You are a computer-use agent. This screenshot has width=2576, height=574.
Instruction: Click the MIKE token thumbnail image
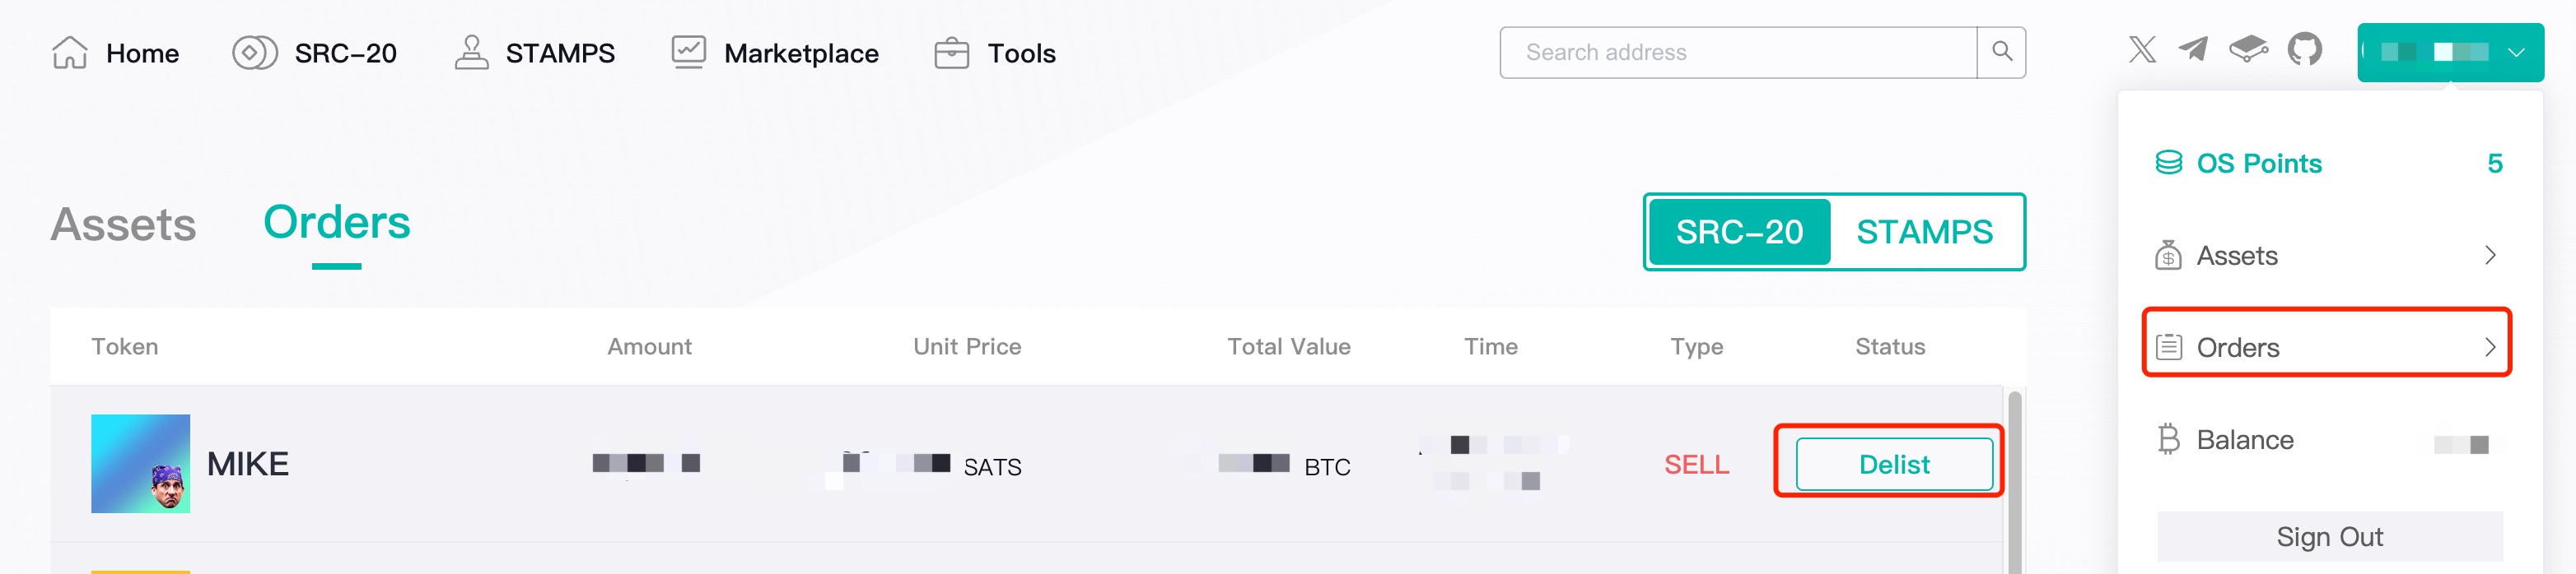(140, 463)
